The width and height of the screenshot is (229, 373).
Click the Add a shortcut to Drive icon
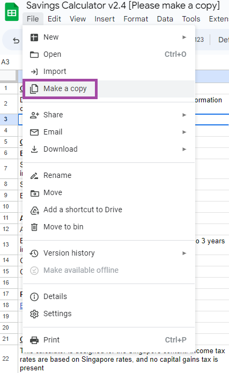[x=34, y=210]
